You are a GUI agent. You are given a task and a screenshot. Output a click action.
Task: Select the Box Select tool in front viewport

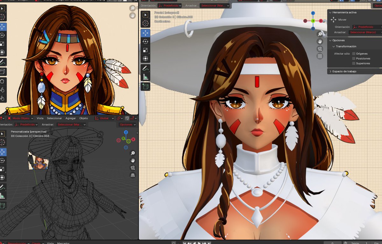[x=145, y=15]
